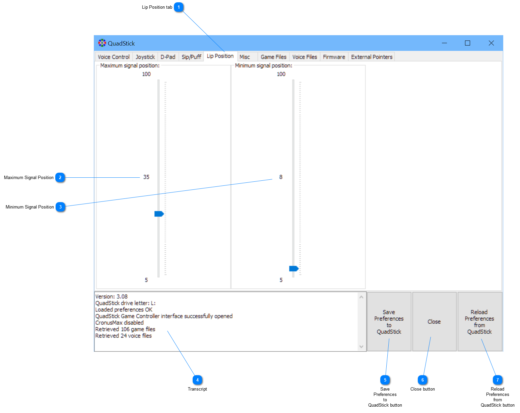Click the Minimum signal position slider thumb

(x=294, y=268)
